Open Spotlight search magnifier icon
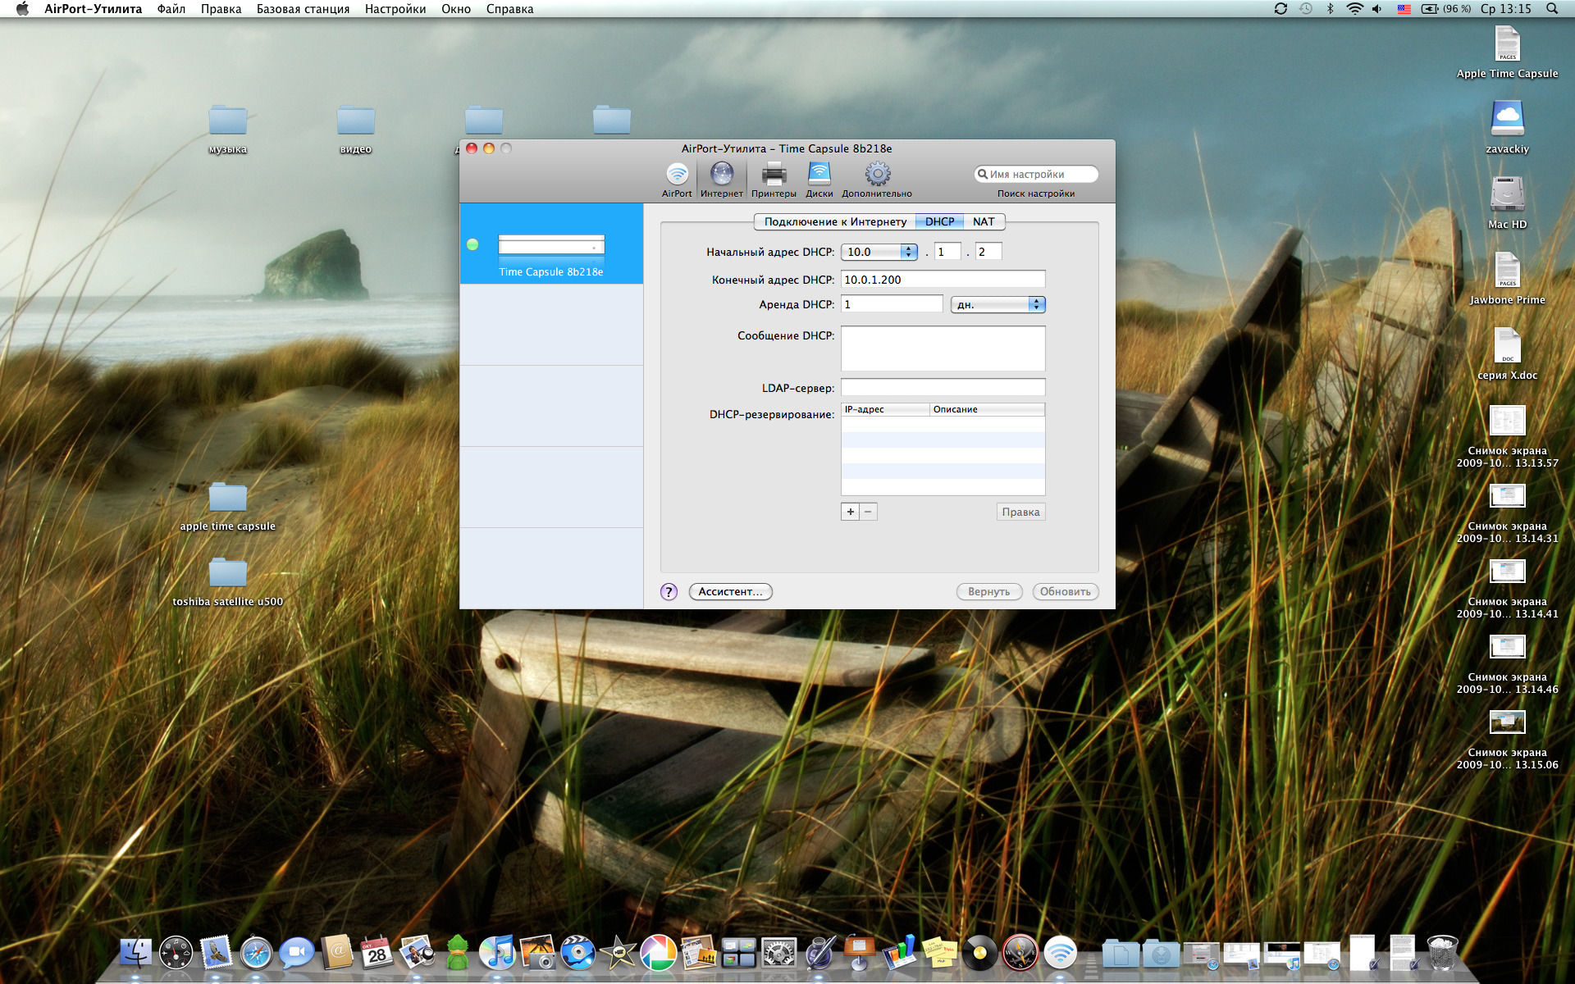1575x984 pixels. pos(1552,9)
